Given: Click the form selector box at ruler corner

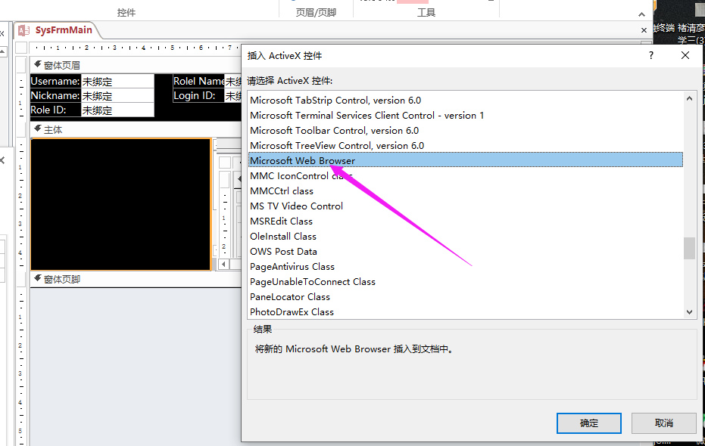Looking at the screenshot, I should pos(21,47).
